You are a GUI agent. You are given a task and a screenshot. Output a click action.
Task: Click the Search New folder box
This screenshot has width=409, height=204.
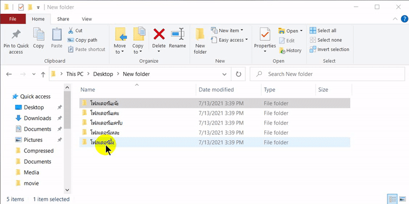pos(327,74)
